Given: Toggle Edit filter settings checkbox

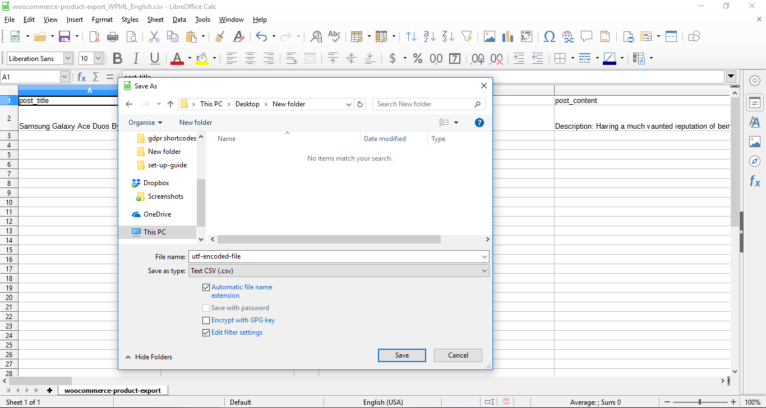Looking at the screenshot, I should (x=206, y=332).
